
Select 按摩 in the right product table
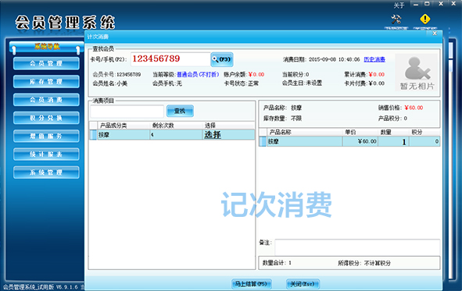coord(304,142)
